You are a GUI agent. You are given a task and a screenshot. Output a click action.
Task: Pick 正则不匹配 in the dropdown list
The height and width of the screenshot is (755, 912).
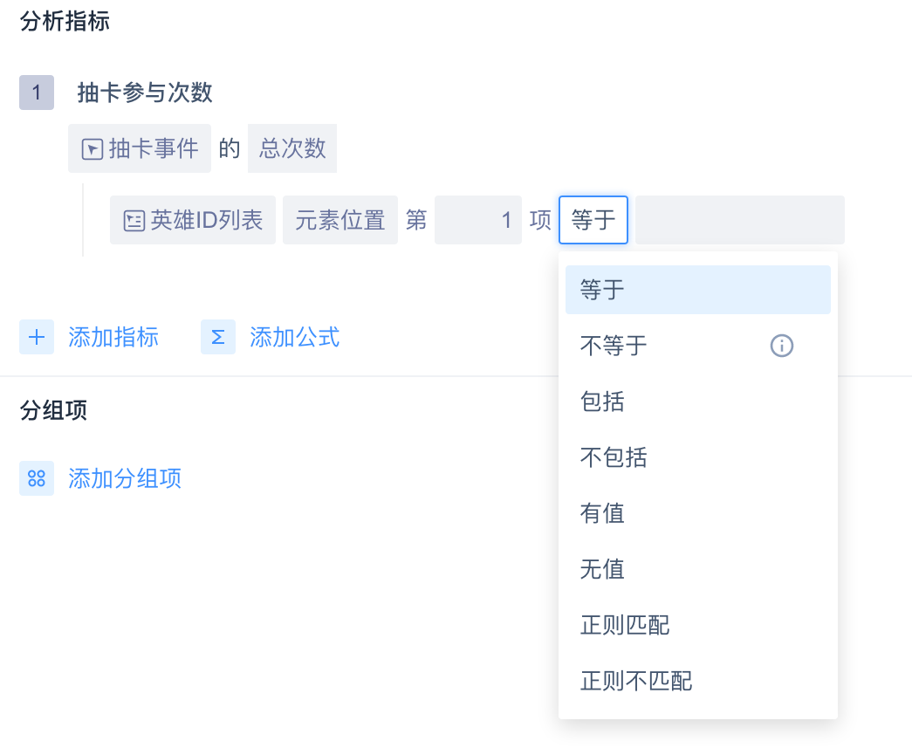[637, 681]
